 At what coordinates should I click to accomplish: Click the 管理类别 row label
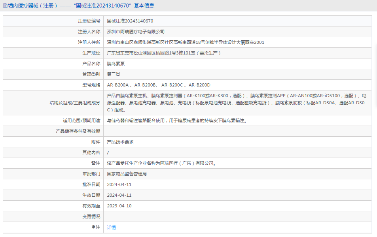[x=91, y=74]
